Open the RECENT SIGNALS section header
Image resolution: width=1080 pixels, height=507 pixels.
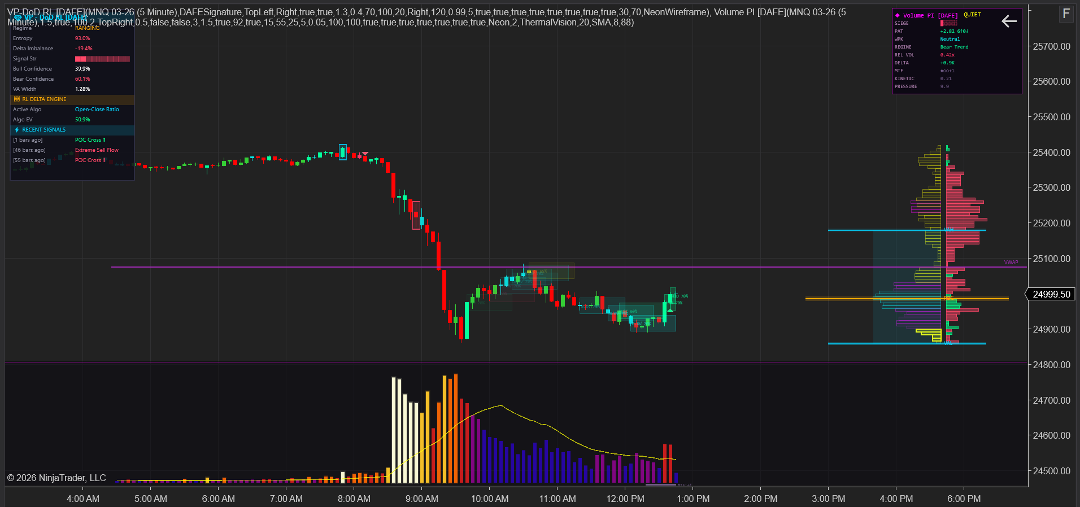pyautogui.click(x=72, y=130)
